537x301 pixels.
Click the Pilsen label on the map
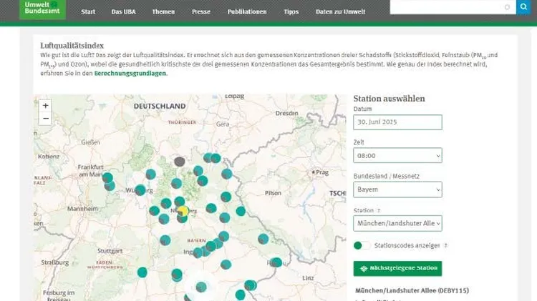coord(273,193)
